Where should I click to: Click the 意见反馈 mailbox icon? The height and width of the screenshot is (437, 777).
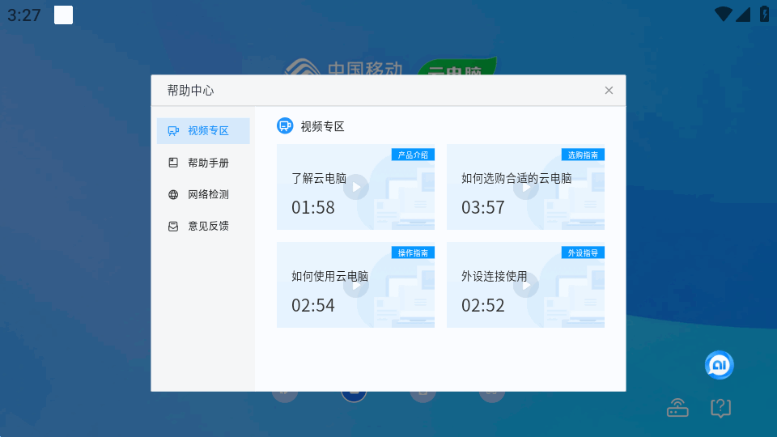pyautogui.click(x=173, y=227)
